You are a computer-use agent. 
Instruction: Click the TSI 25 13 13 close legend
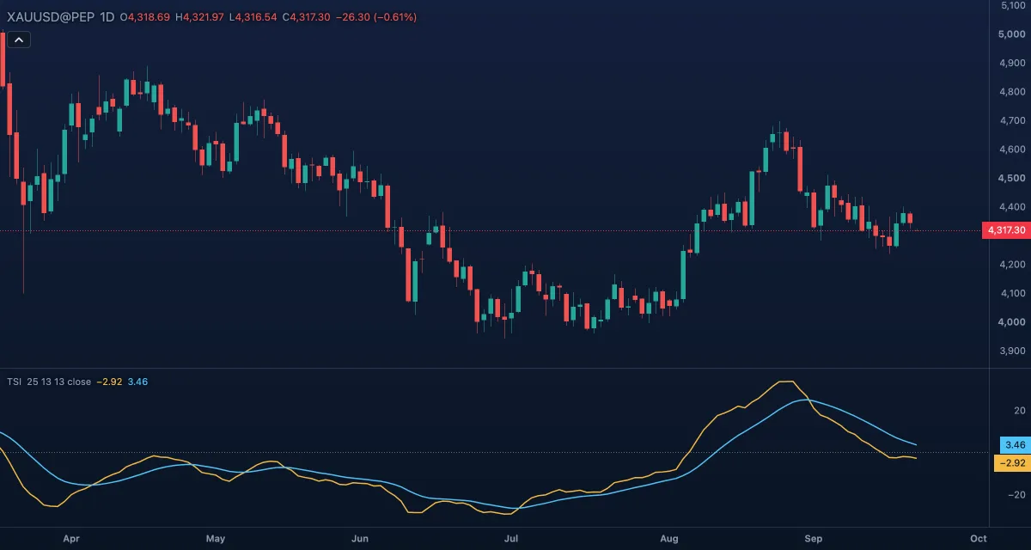47,381
